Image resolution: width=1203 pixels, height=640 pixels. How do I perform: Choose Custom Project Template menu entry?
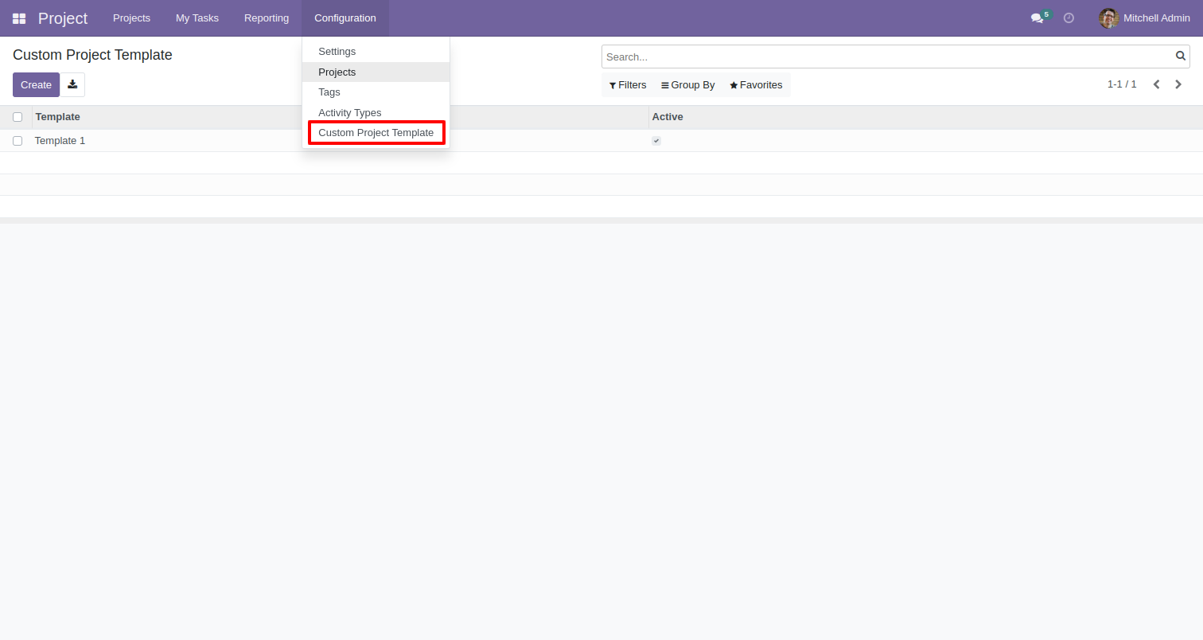tap(376, 133)
